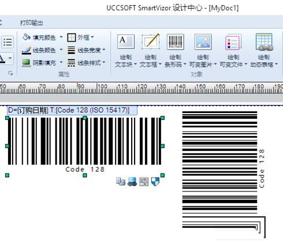Click the database link icon below the barcode
The width and height of the screenshot is (283, 241).
pos(132,182)
